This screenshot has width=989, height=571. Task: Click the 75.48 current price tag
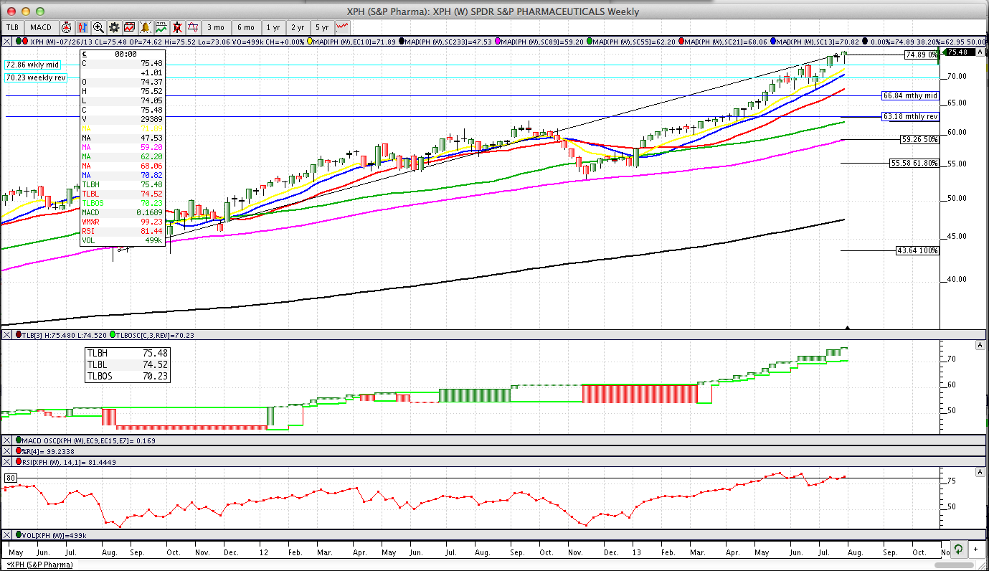(959, 52)
